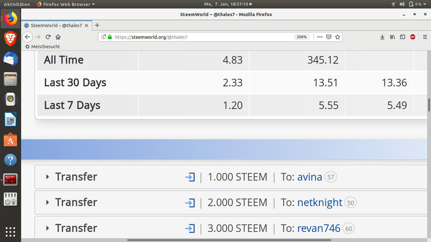This screenshot has width=431, height=242.
Task: Open a new tab with plus button
Action: pos(97,26)
